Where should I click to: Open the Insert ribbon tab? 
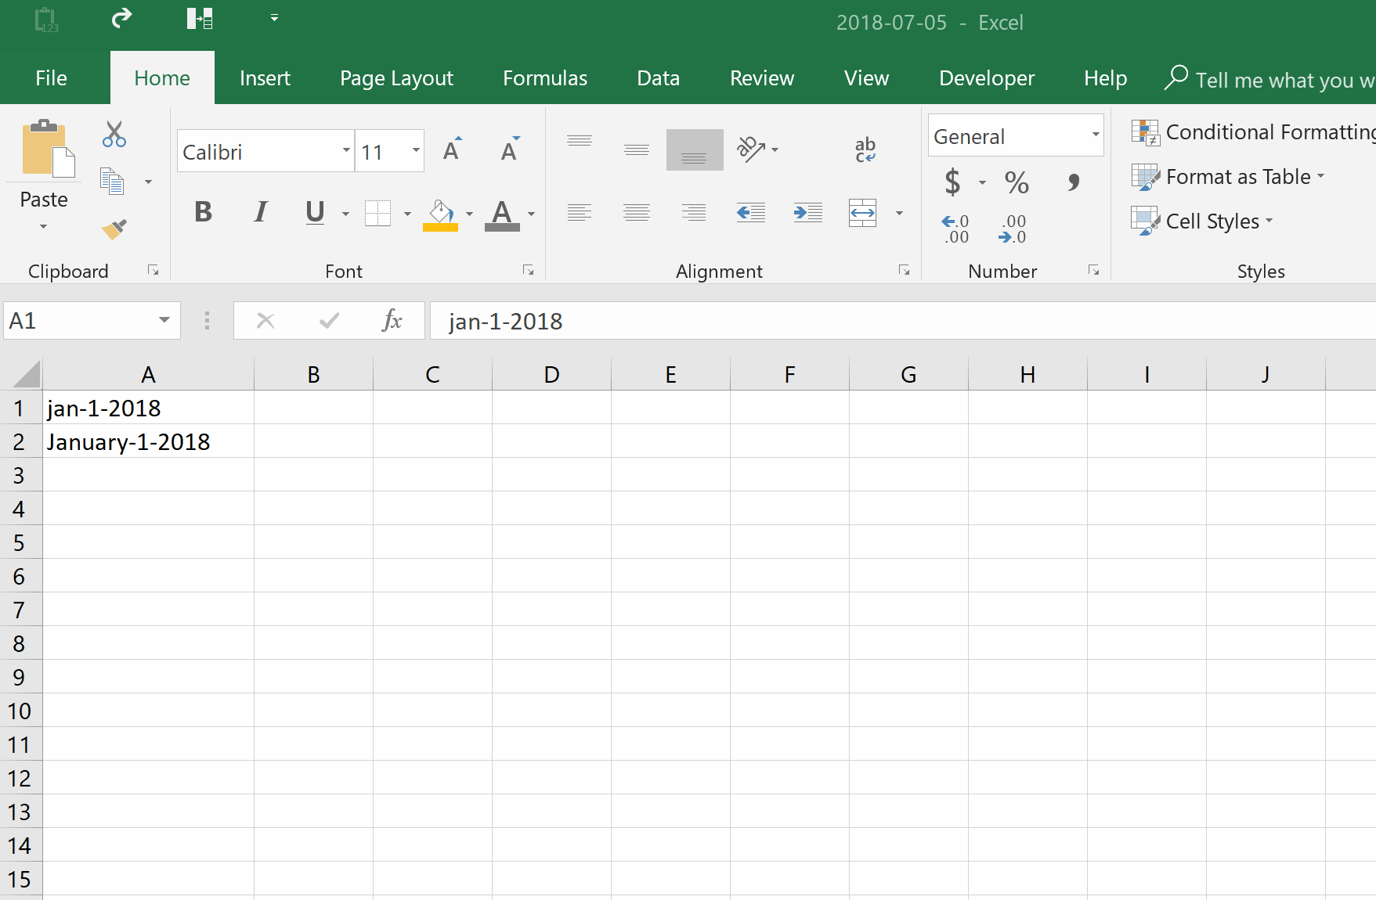265,78
